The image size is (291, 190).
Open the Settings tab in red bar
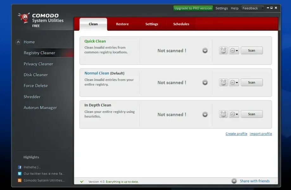tap(152, 24)
